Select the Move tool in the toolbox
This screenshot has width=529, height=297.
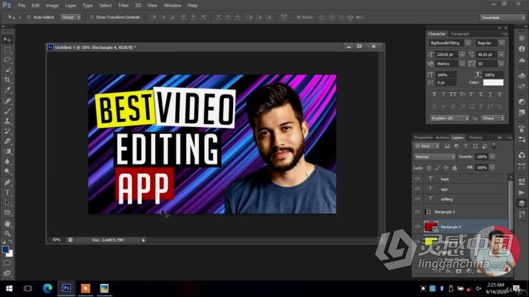tap(7, 39)
